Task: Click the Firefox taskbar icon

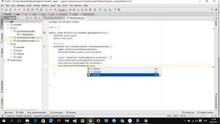Action: (x=98, y=121)
